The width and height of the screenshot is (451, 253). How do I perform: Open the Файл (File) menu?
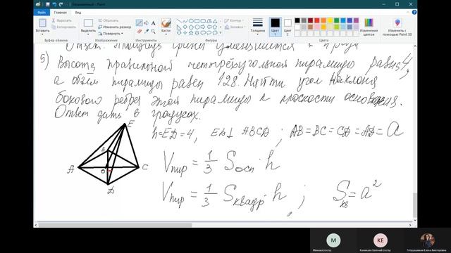[x=42, y=13]
